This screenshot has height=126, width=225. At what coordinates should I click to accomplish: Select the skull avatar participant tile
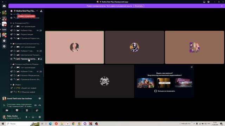click(x=104, y=81)
